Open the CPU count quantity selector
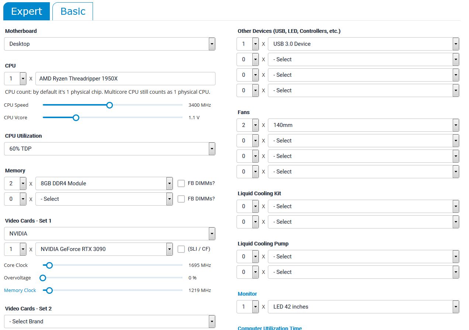 pos(15,79)
